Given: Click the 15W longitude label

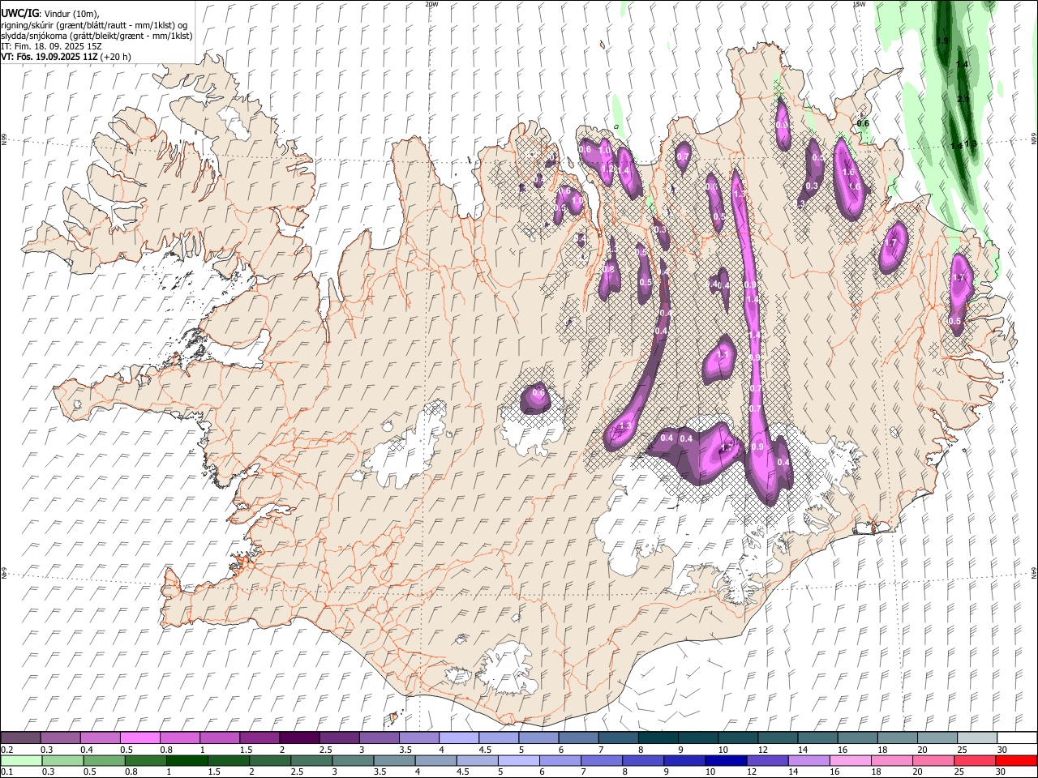Looking at the screenshot, I should pyautogui.click(x=860, y=4).
